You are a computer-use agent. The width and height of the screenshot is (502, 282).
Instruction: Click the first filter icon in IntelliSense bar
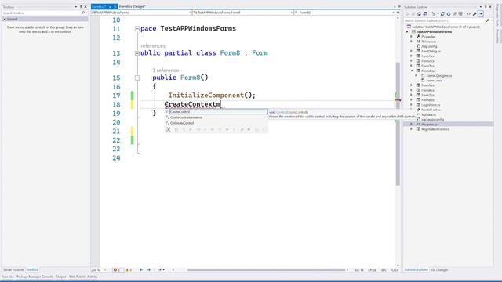[169, 129]
